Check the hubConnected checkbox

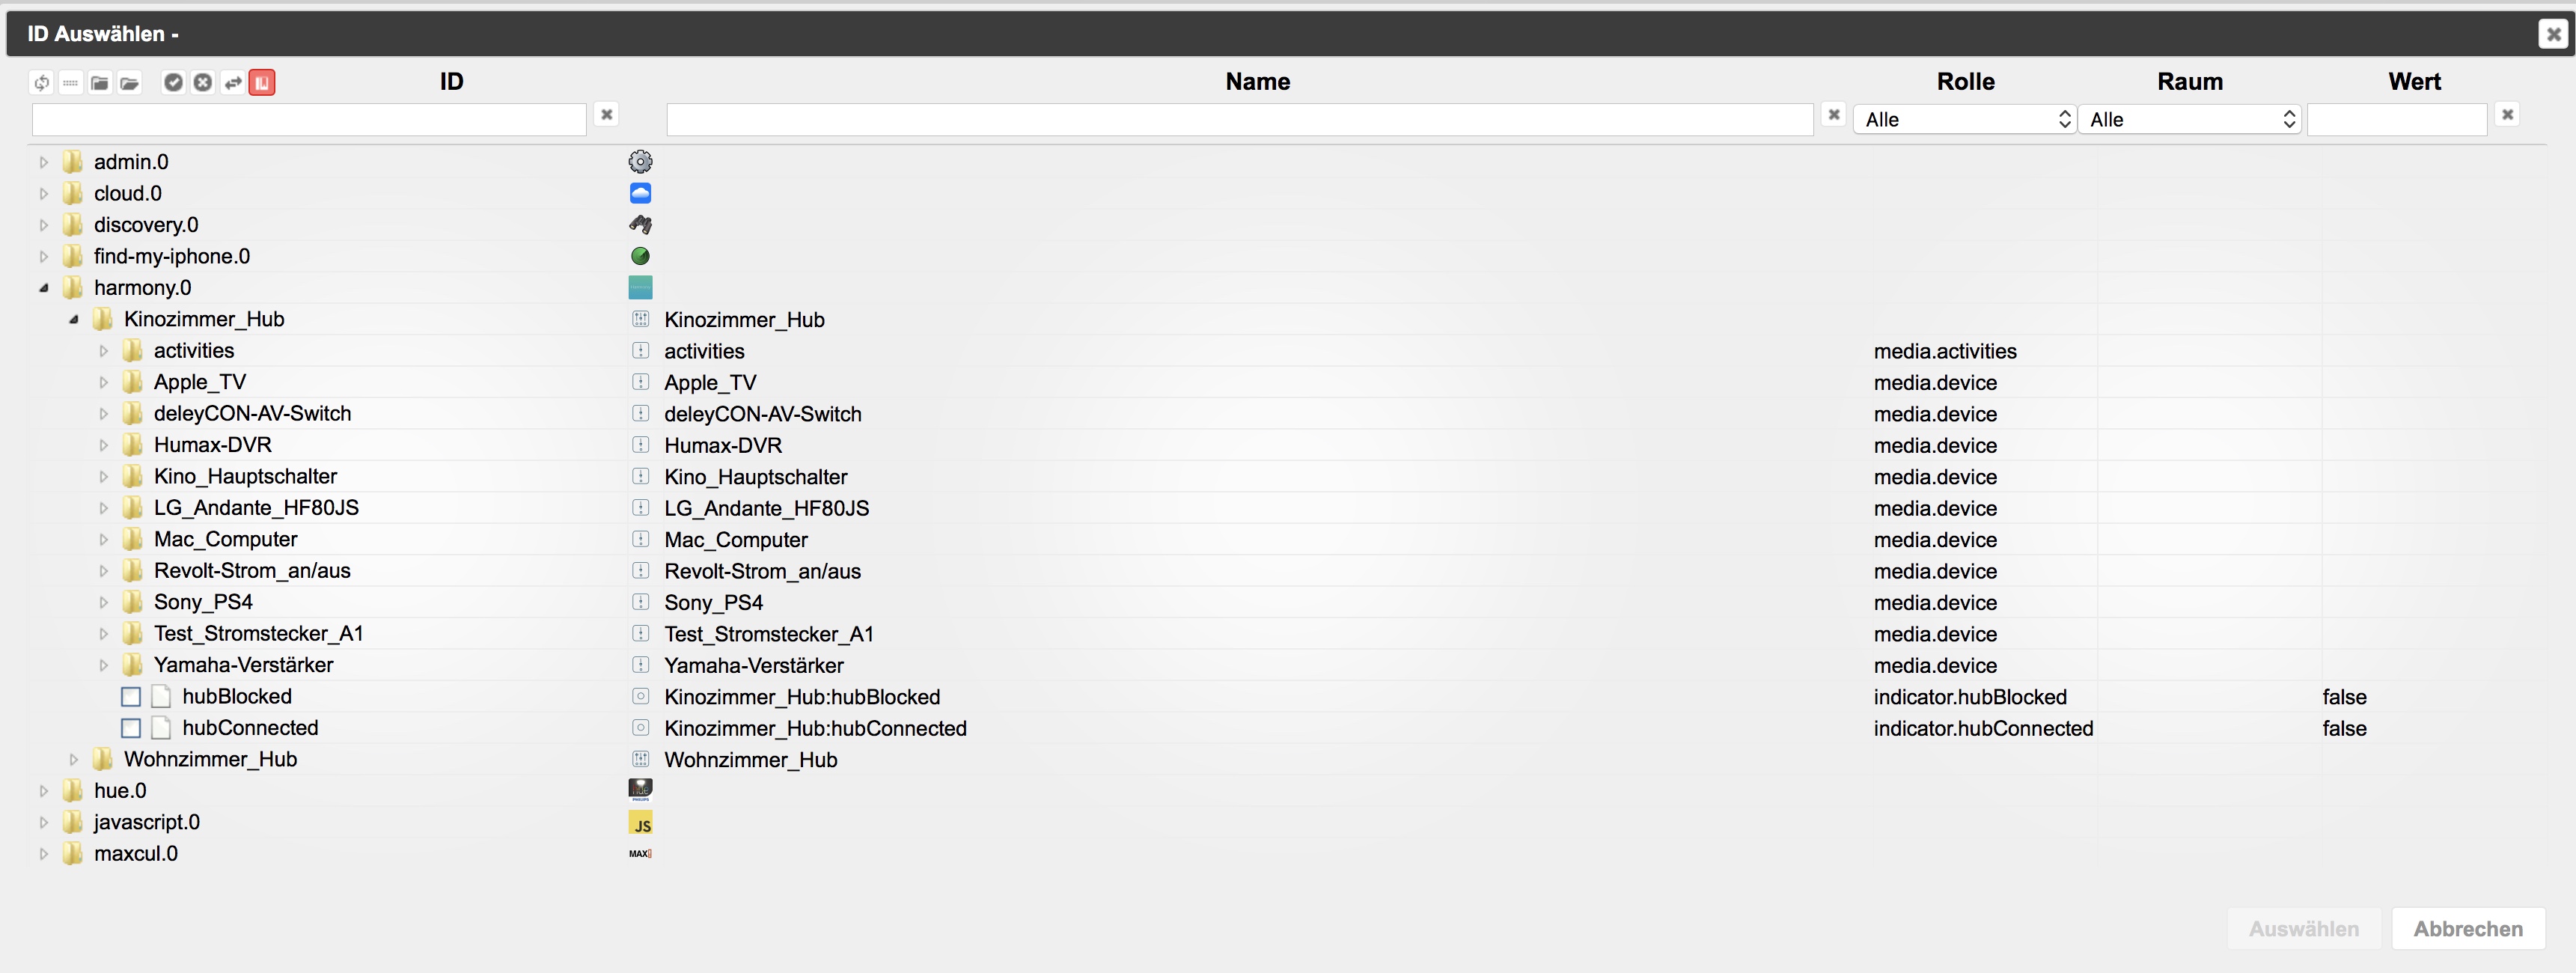click(131, 728)
